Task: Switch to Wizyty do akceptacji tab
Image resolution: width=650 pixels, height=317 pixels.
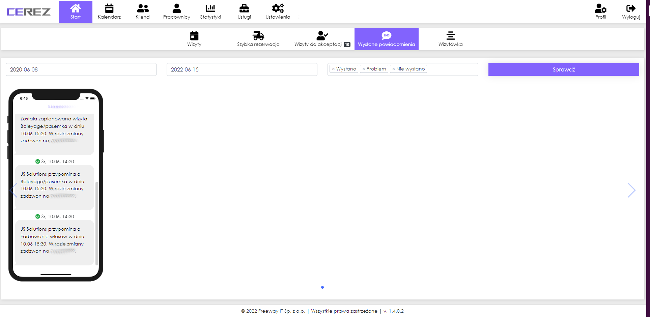Action: pos(322,39)
